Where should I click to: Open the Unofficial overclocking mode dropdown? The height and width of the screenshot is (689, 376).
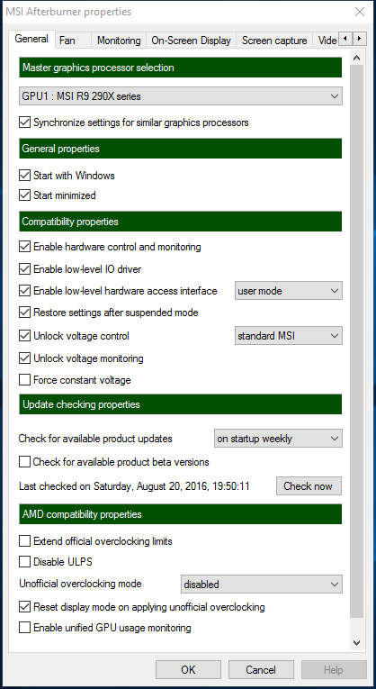point(262,585)
